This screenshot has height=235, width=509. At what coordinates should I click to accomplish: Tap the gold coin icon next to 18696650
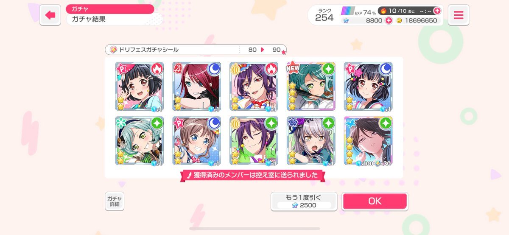399,20
